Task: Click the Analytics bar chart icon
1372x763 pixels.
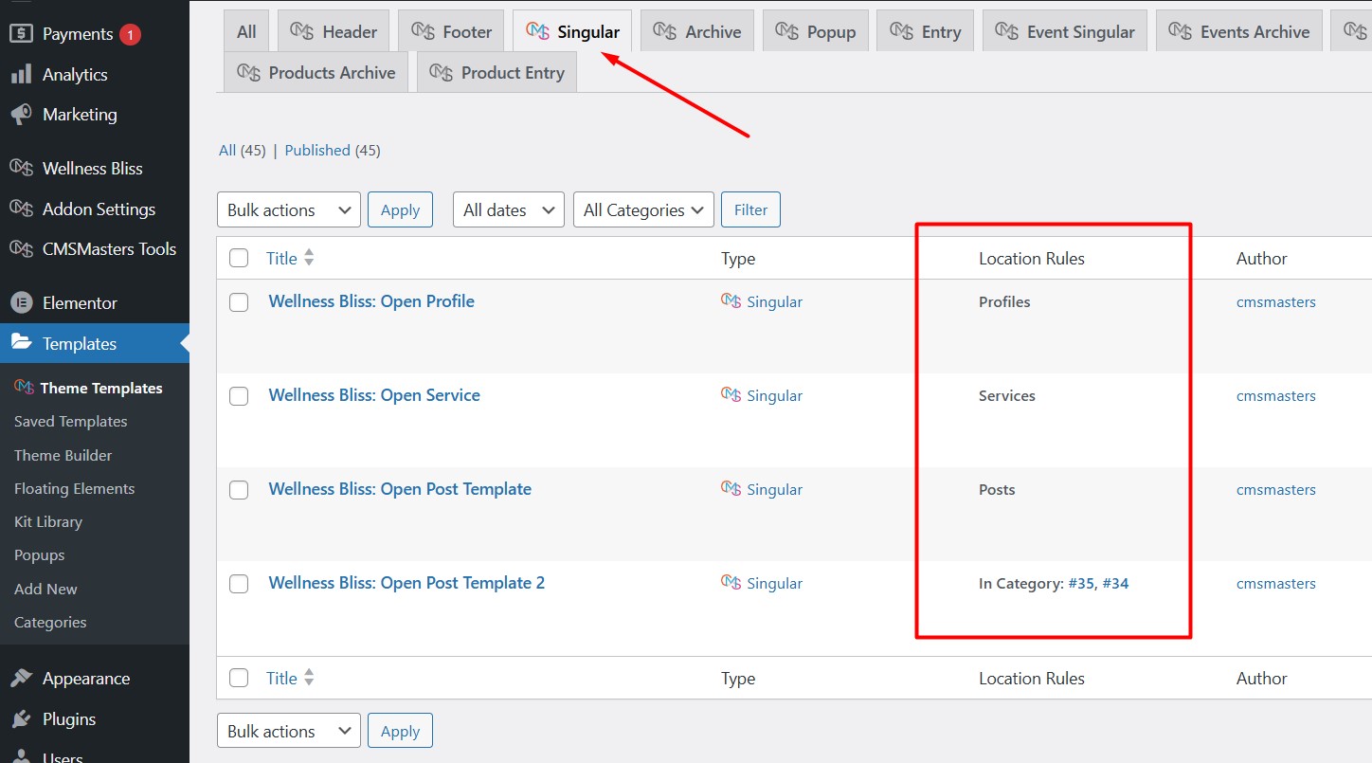Action: (x=21, y=75)
